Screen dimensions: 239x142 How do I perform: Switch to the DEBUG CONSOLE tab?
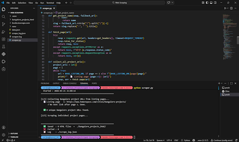[x=70, y=83]
